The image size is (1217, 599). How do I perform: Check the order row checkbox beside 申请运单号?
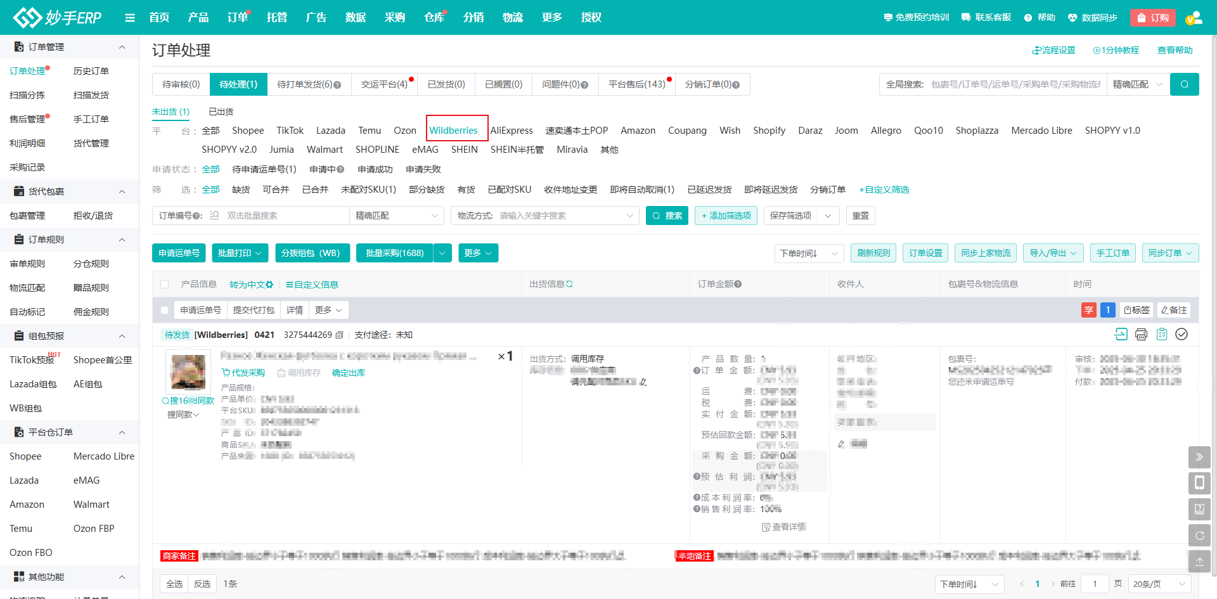click(165, 310)
